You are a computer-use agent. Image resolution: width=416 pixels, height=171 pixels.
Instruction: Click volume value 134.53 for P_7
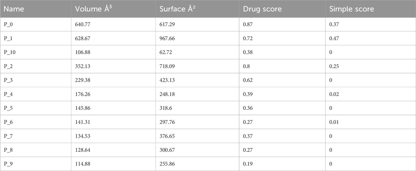tap(82, 136)
